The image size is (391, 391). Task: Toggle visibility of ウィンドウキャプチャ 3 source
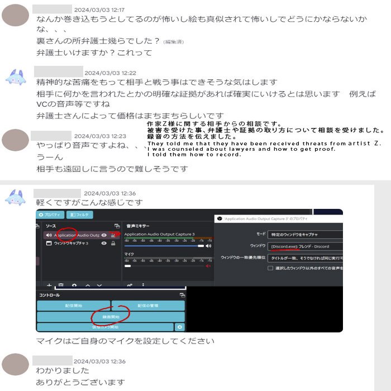[x=104, y=243]
